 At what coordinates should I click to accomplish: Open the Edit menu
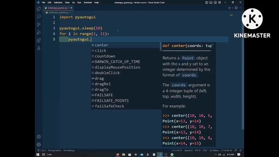click(x=49, y=3)
